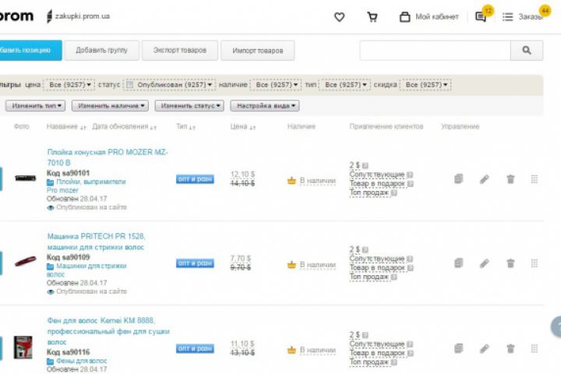Delete the Kemei KM 8888 product
The image size is (561, 374).
pos(510,348)
